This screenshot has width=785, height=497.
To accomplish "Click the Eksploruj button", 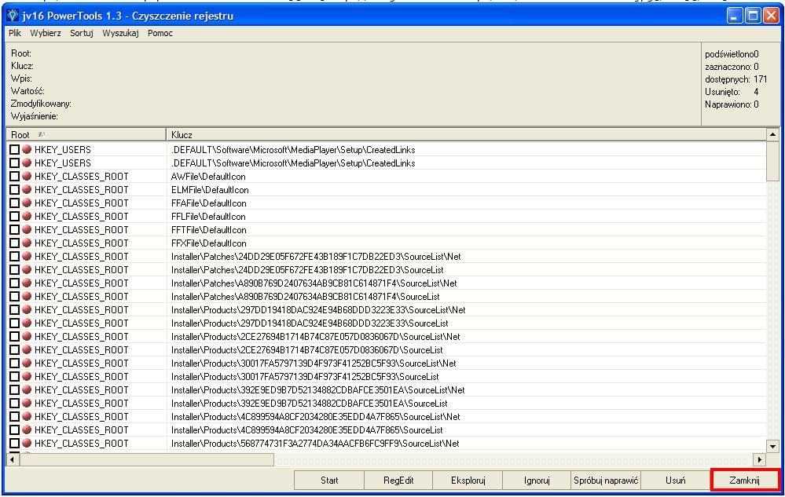I will 468,481.
